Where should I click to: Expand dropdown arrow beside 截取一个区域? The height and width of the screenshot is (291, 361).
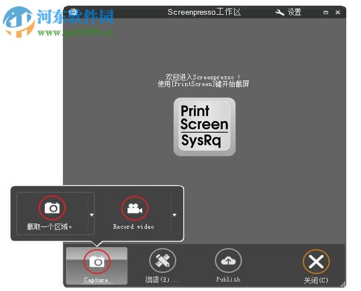click(92, 215)
